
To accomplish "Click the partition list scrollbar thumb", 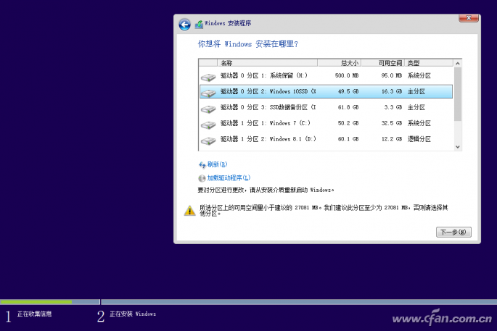I will pyautogui.click(x=457, y=94).
